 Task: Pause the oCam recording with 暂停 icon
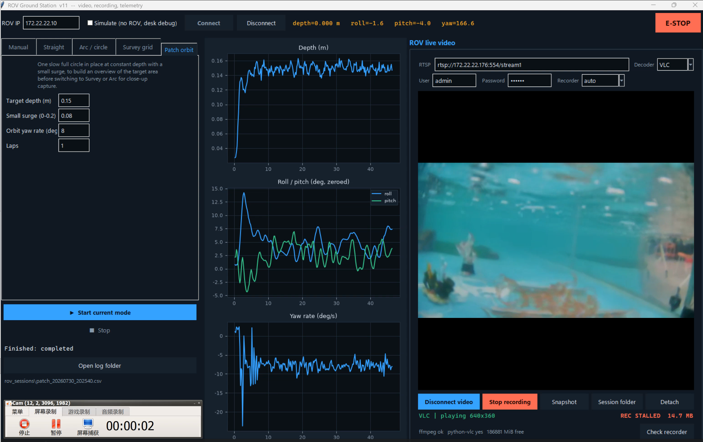[x=56, y=423]
